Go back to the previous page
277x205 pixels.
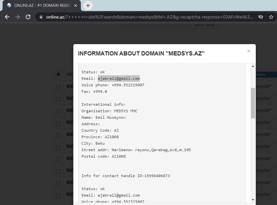tap(7, 17)
